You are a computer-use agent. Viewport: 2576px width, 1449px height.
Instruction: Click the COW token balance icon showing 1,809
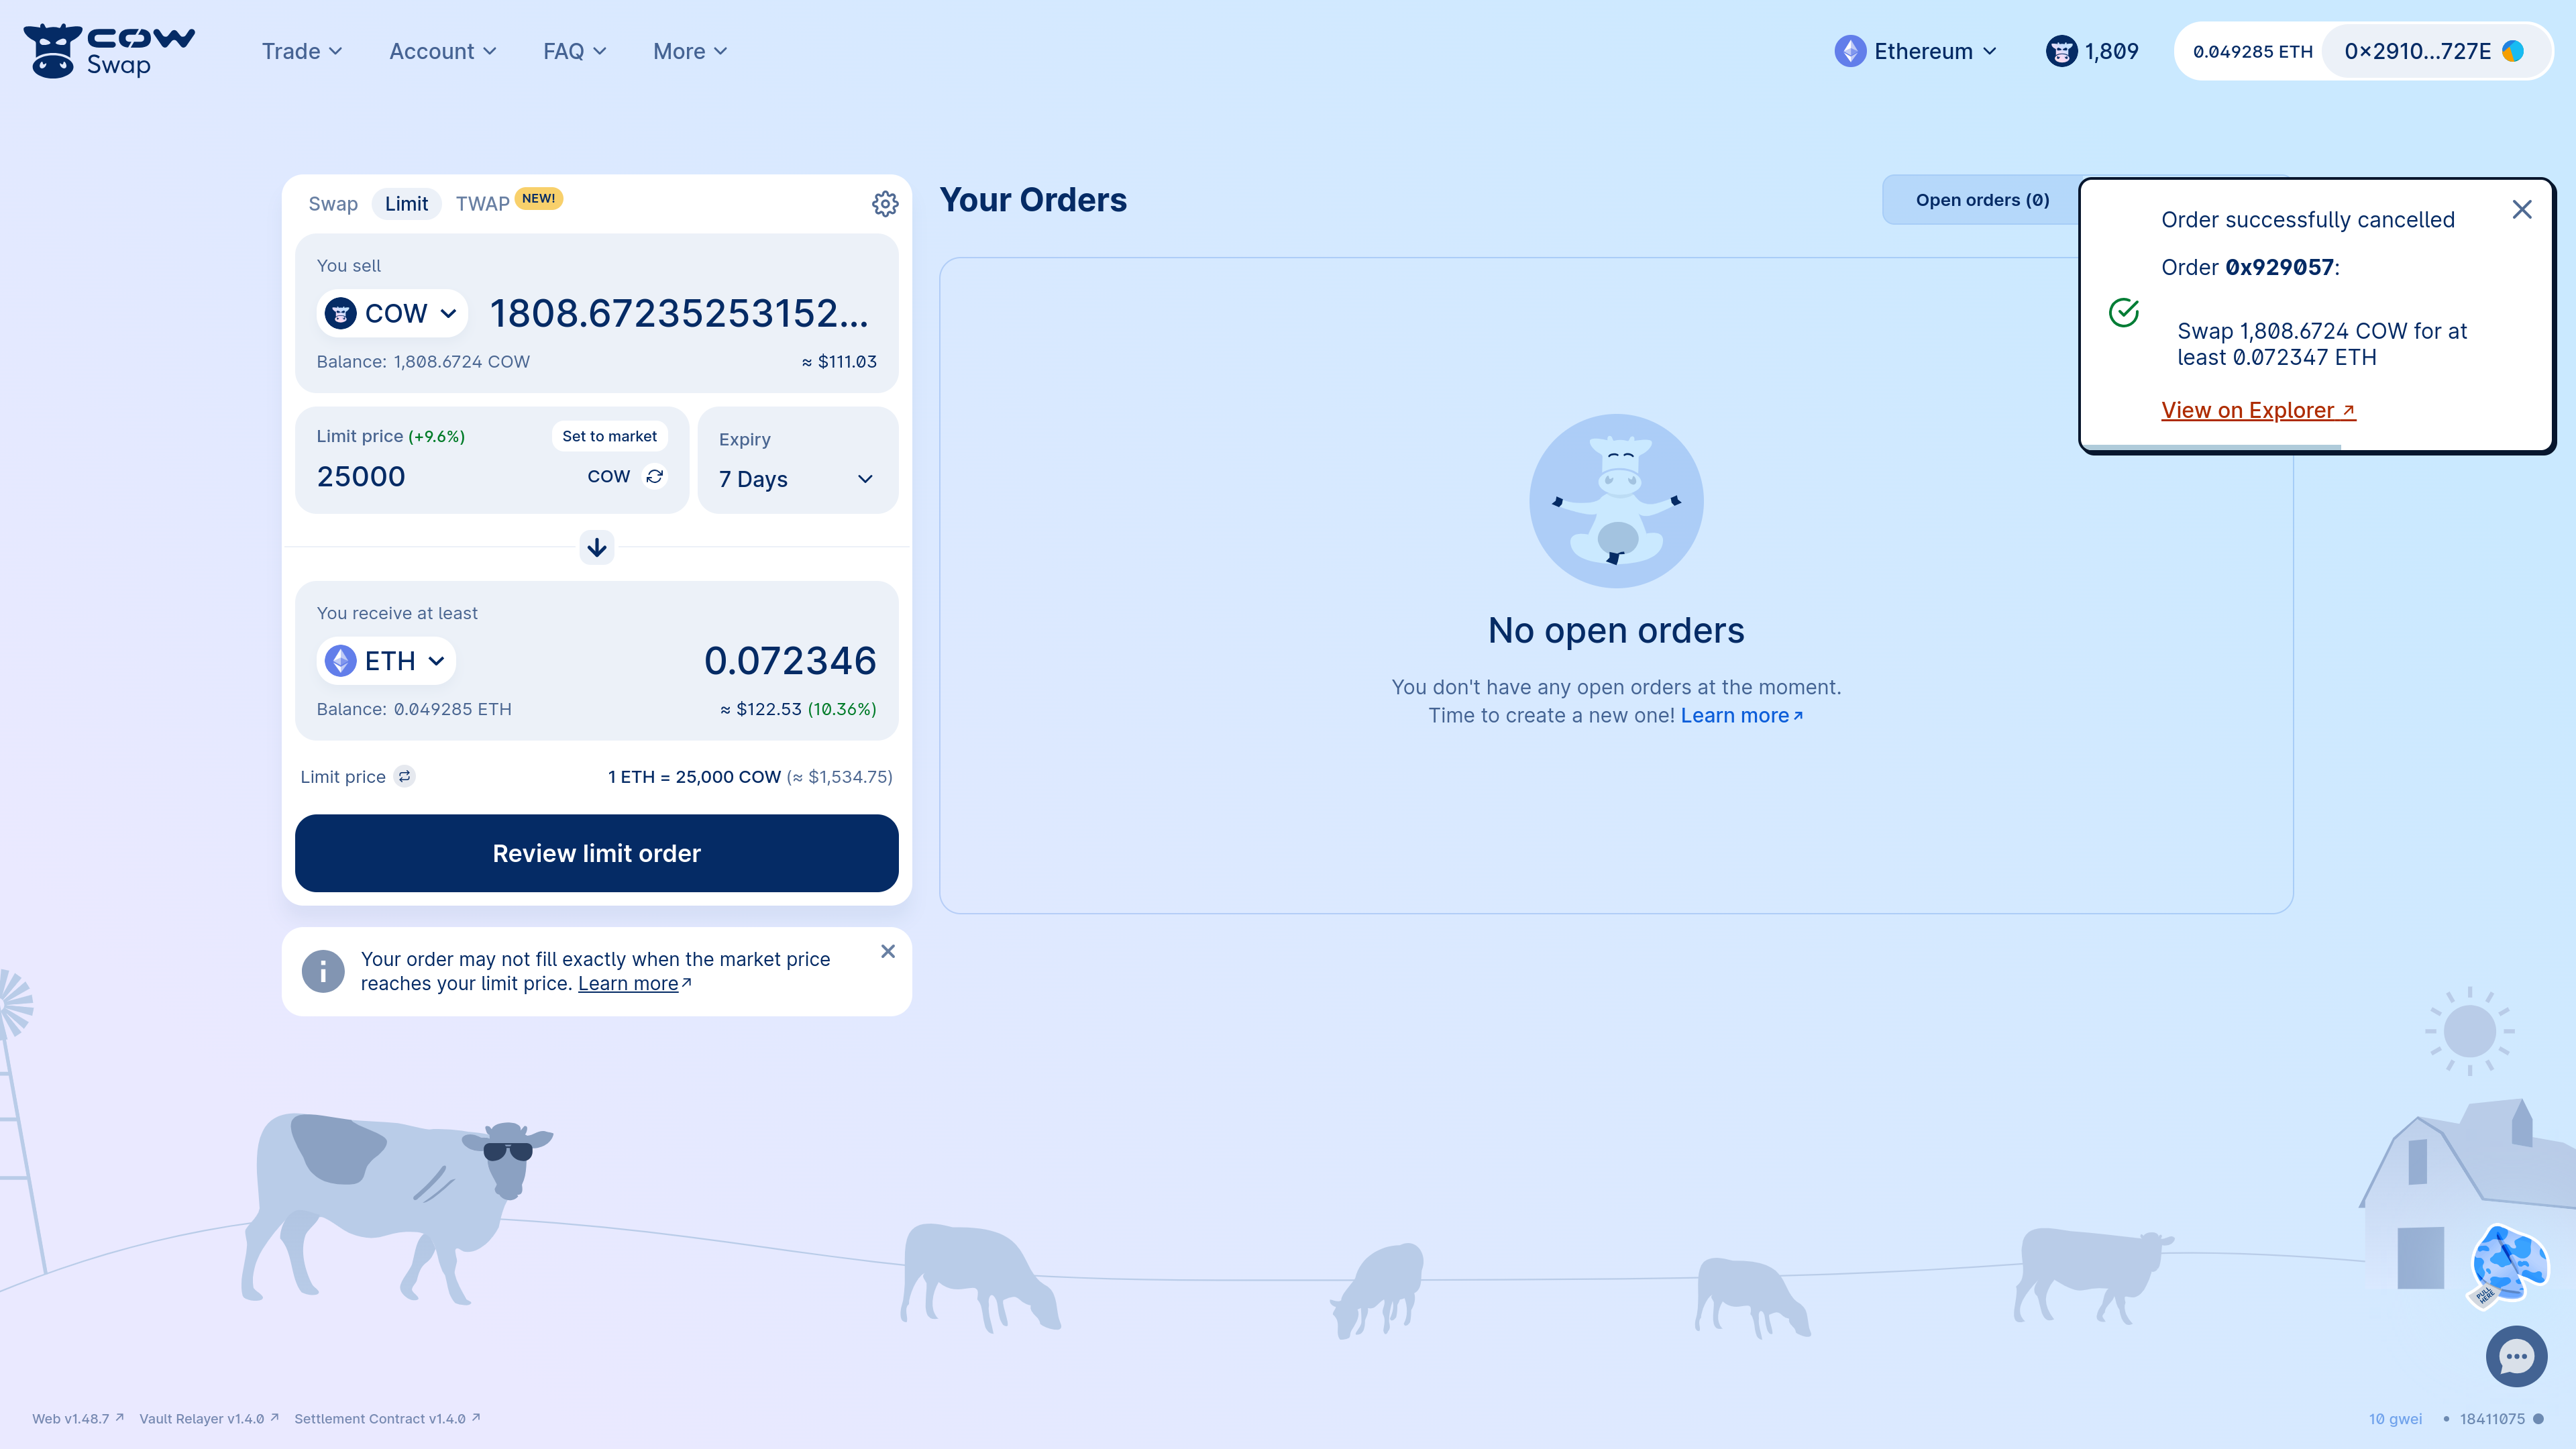pyautogui.click(x=2061, y=51)
